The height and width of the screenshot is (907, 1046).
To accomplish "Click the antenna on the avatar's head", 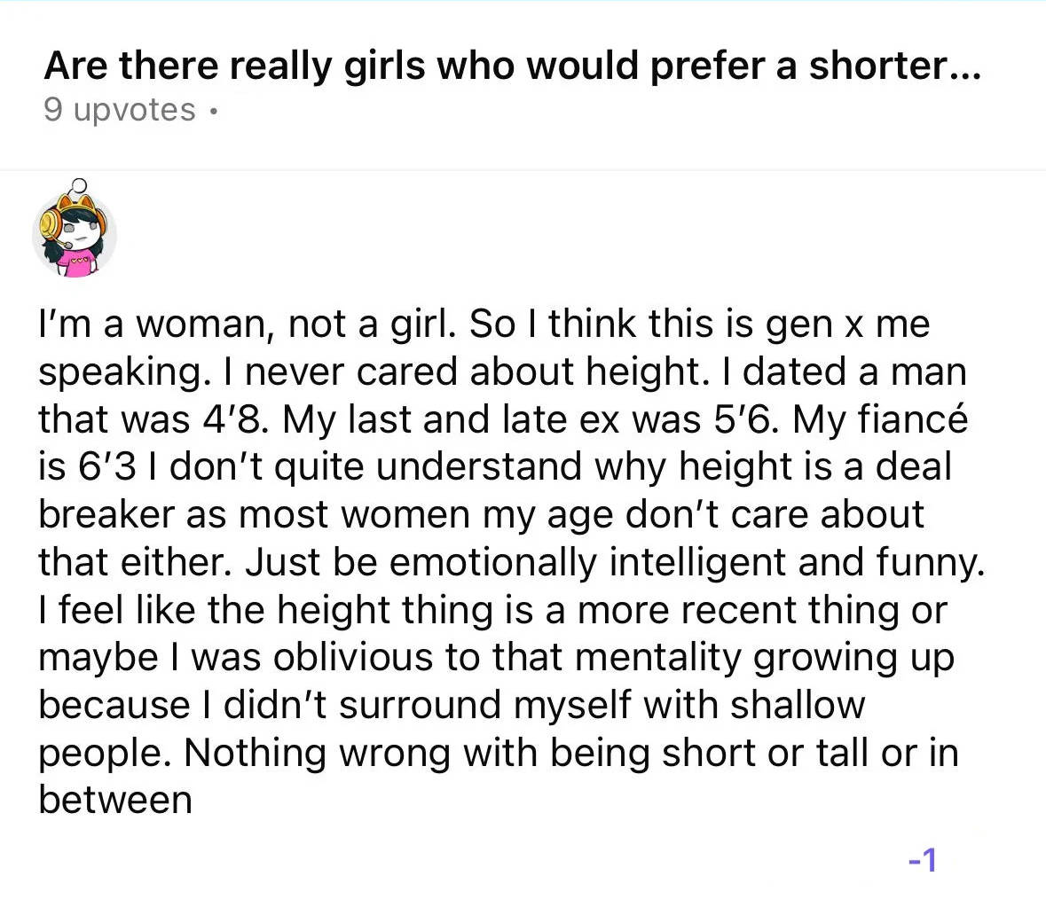I will [x=77, y=186].
